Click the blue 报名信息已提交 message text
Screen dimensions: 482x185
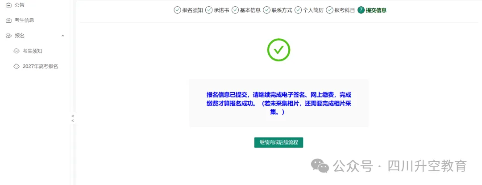tap(279, 104)
